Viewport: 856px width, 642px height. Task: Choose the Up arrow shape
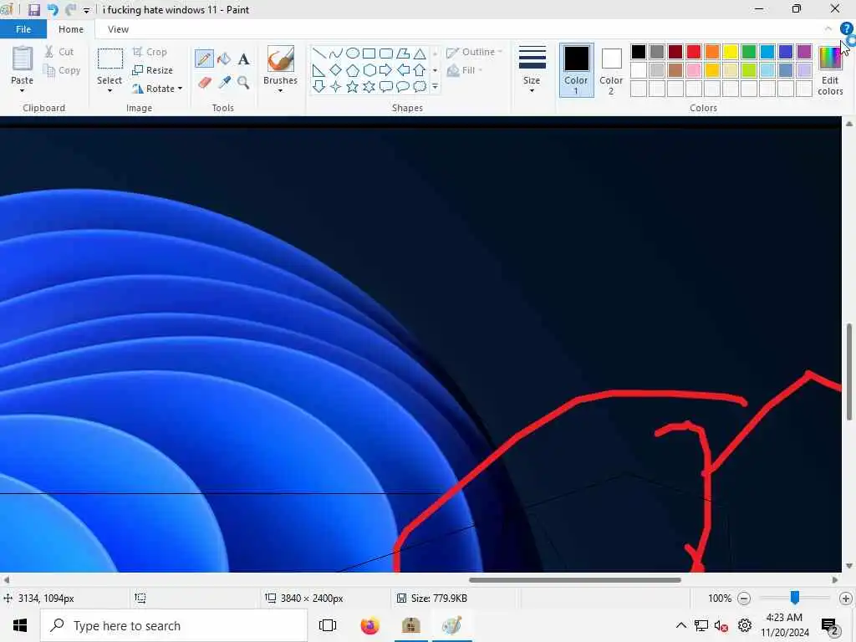pos(420,70)
